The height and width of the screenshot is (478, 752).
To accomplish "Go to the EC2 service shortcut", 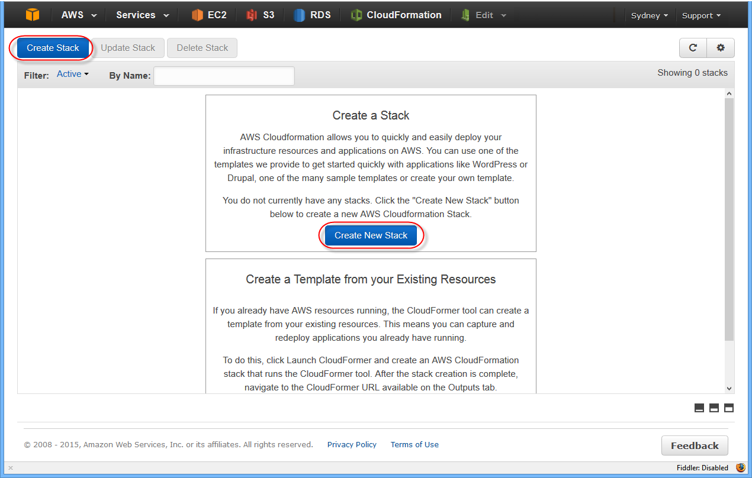I will tap(209, 15).
